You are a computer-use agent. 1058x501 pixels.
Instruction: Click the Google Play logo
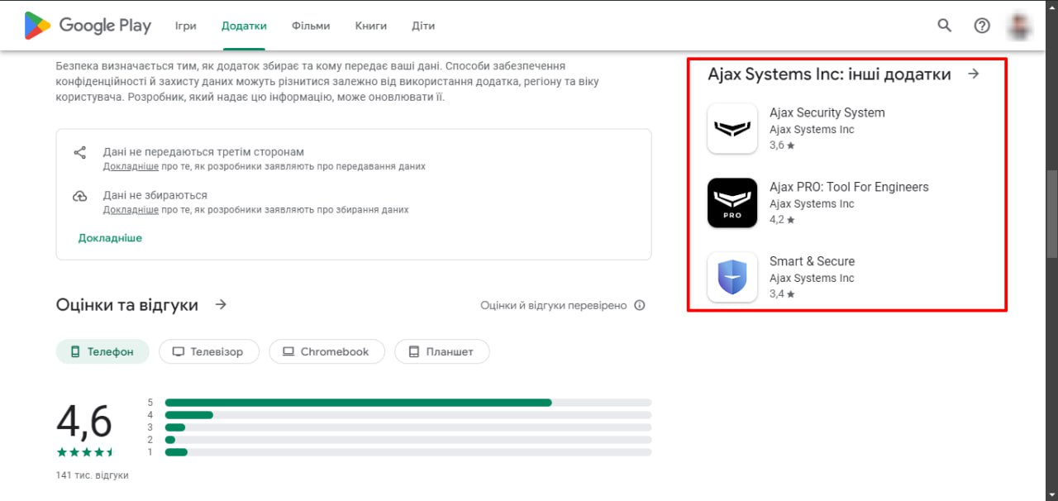click(88, 26)
